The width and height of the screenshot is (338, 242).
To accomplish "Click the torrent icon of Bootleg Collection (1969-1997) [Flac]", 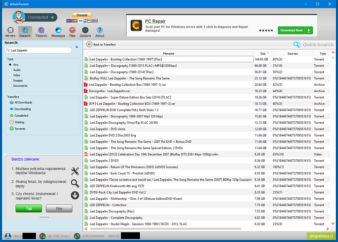I will click(x=86, y=59).
